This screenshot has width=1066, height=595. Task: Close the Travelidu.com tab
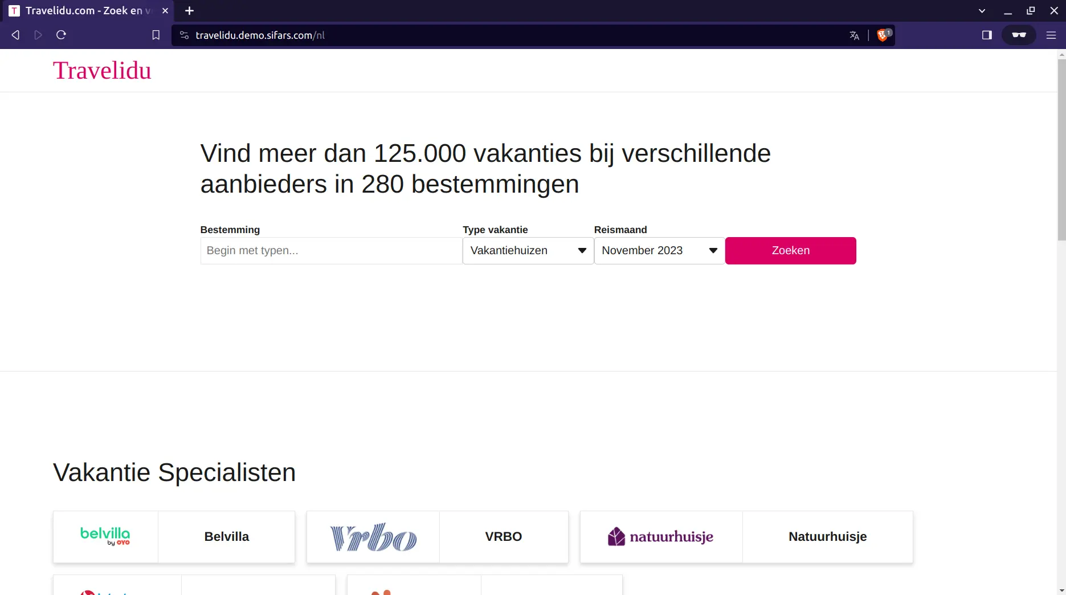pyautogui.click(x=165, y=11)
